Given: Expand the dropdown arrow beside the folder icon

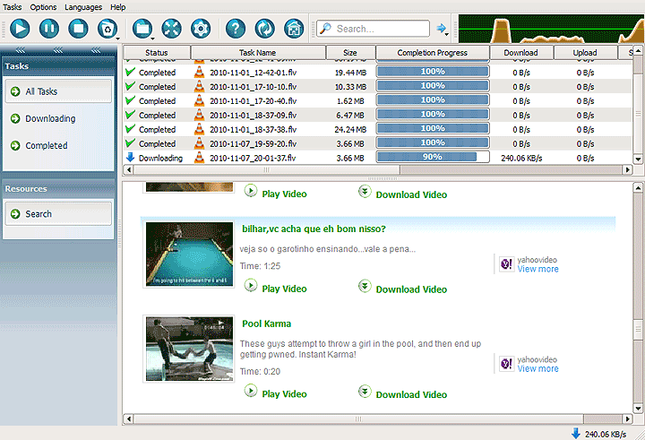Looking at the screenshot, I should point(154,36).
